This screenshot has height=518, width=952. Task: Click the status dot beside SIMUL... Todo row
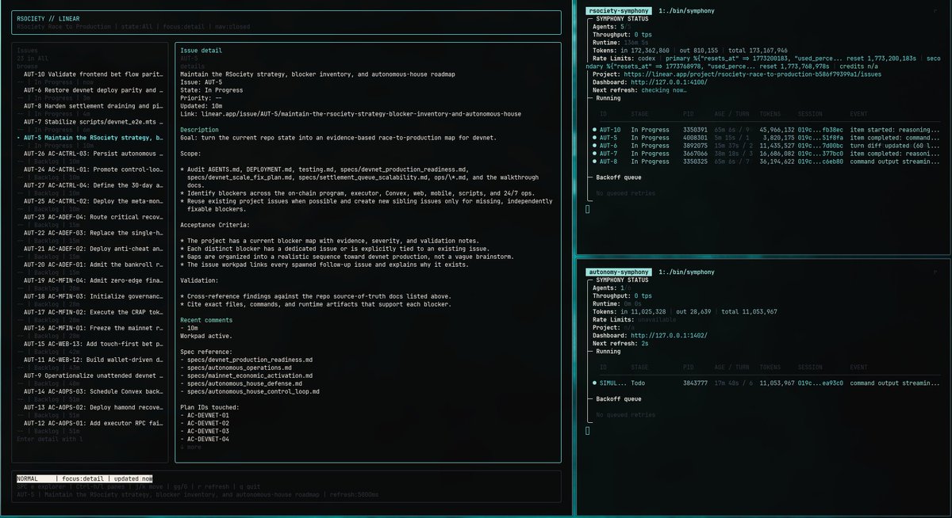click(x=595, y=382)
